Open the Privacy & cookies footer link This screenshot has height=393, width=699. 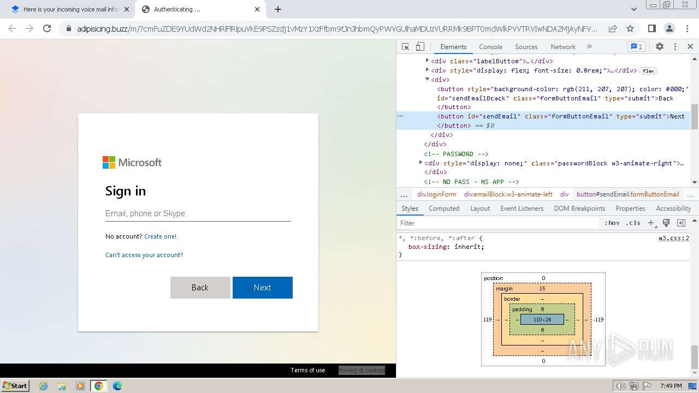tap(362, 370)
